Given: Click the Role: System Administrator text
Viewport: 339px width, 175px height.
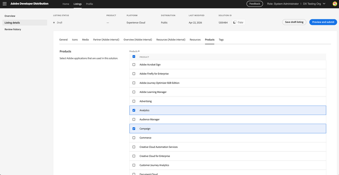Looking at the screenshot, I should pos(283,4).
